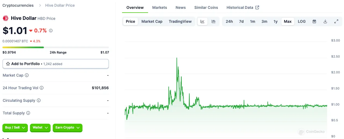Click the Market Cap row label
The width and height of the screenshot is (344, 139).
pyautogui.click(x=13, y=75)
